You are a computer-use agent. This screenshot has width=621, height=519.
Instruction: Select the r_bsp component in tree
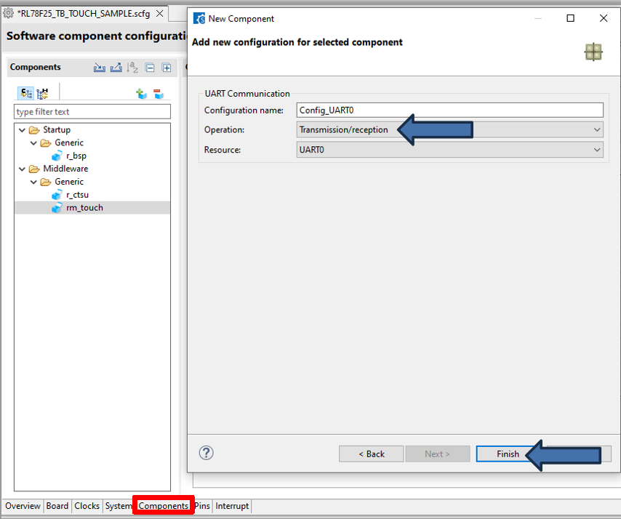pos(76,156)
